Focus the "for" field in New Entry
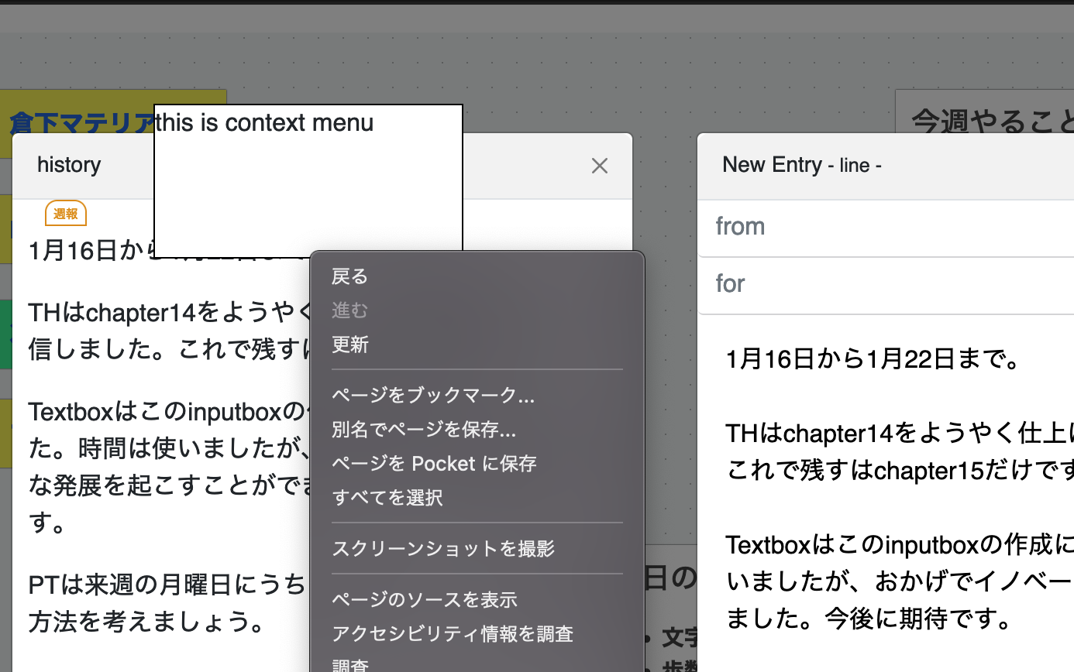 coord(886,284)
